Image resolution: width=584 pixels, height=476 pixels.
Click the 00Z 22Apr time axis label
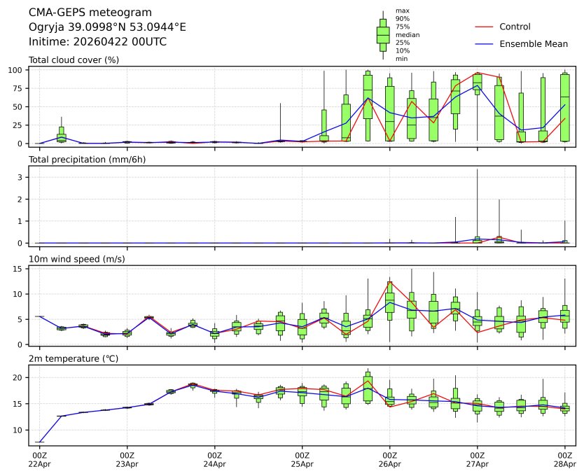[39, 459]
